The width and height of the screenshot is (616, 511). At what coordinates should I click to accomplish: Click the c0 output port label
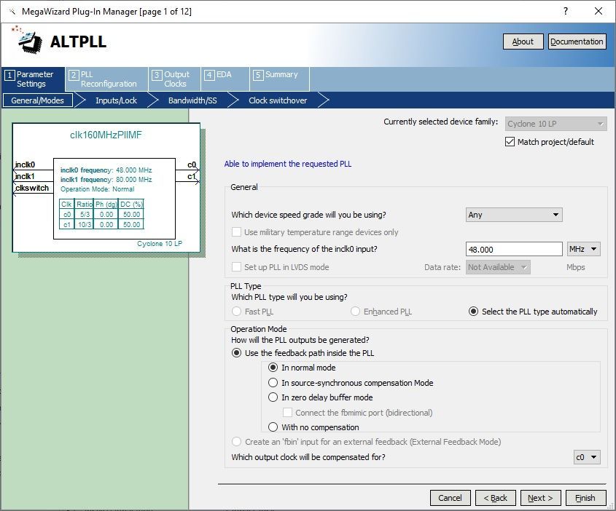tap(191, 165)
